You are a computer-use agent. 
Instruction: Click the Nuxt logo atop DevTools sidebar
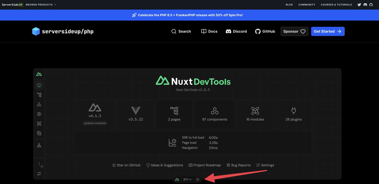[x=39, y=74]
